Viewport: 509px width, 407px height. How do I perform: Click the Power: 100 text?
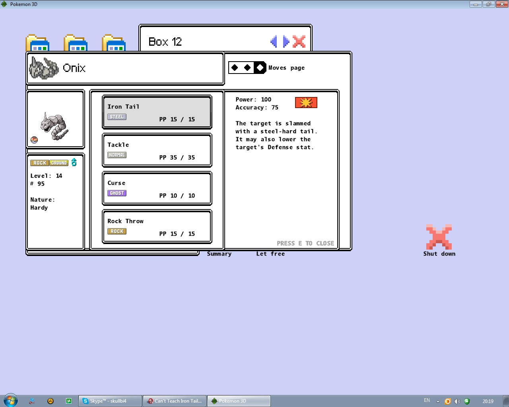click(253, 99)
